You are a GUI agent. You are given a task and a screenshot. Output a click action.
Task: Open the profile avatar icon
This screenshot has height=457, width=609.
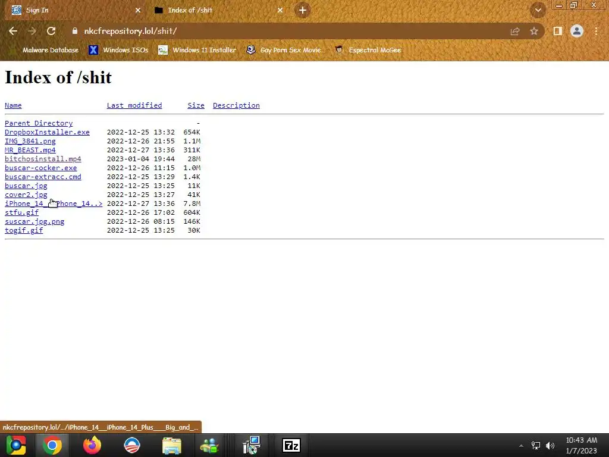click(x=577, y=31)
